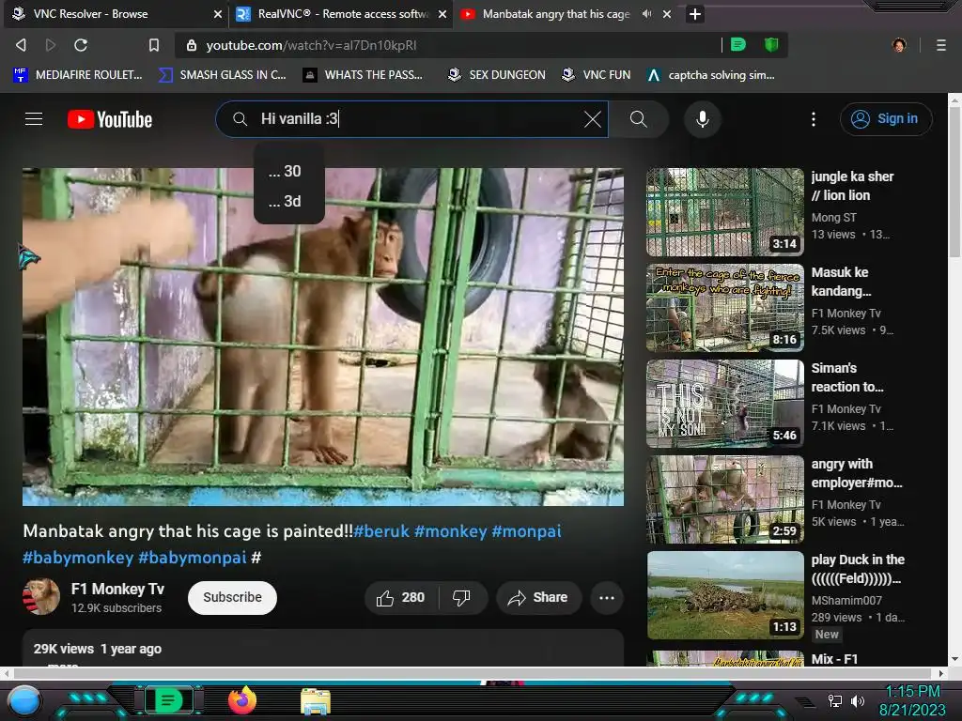Open the #monpai hashtag link
The width and height of the screenshot is (962, 721).
point(526,531)
